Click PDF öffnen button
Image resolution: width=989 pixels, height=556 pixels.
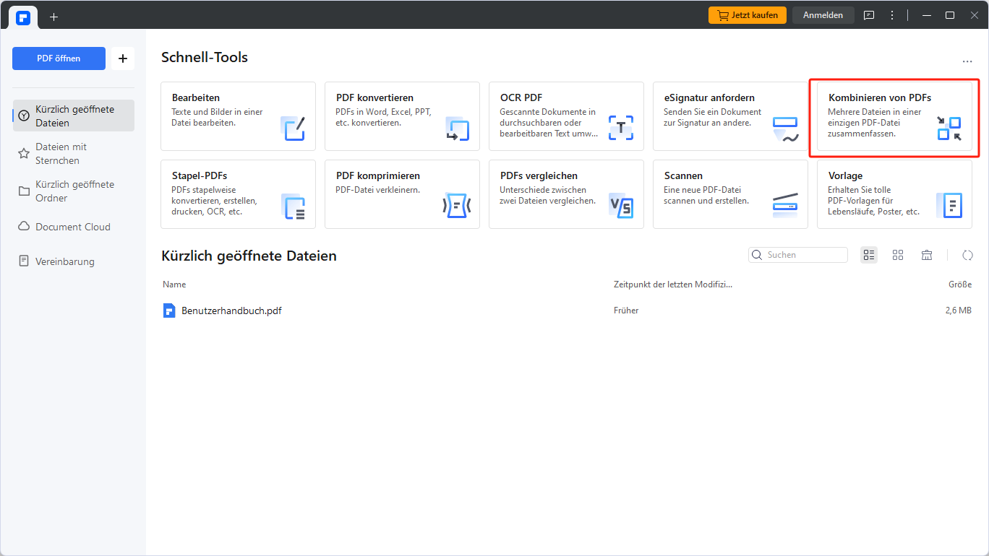pos(59,58)
